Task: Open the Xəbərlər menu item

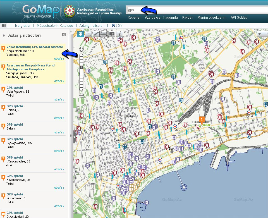Action: 134,18
